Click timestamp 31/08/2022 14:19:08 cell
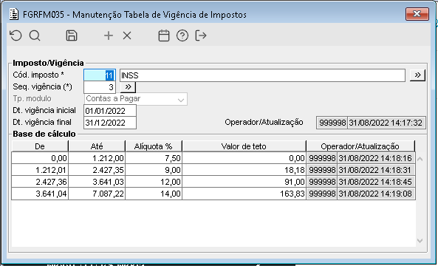Screen dimensions: 438x266 (x=376, y=194)
